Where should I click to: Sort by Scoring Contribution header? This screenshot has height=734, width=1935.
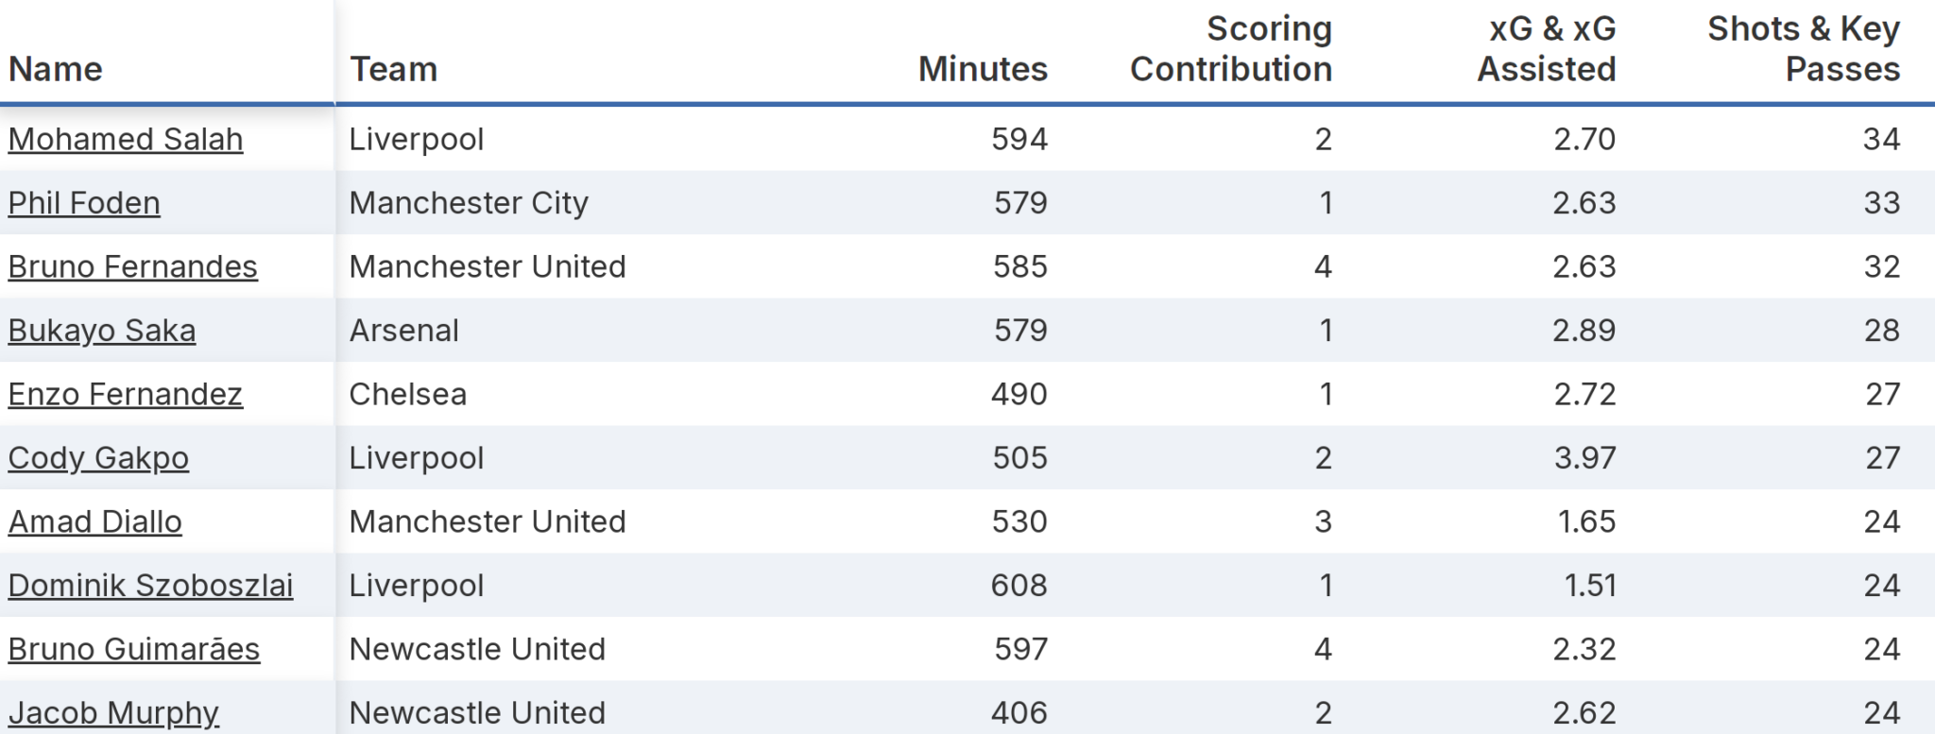pos(1230,49)
